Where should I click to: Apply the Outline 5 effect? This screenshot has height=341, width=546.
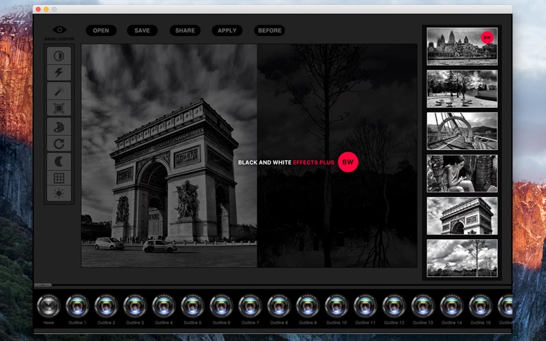click(x=193, y=306)
